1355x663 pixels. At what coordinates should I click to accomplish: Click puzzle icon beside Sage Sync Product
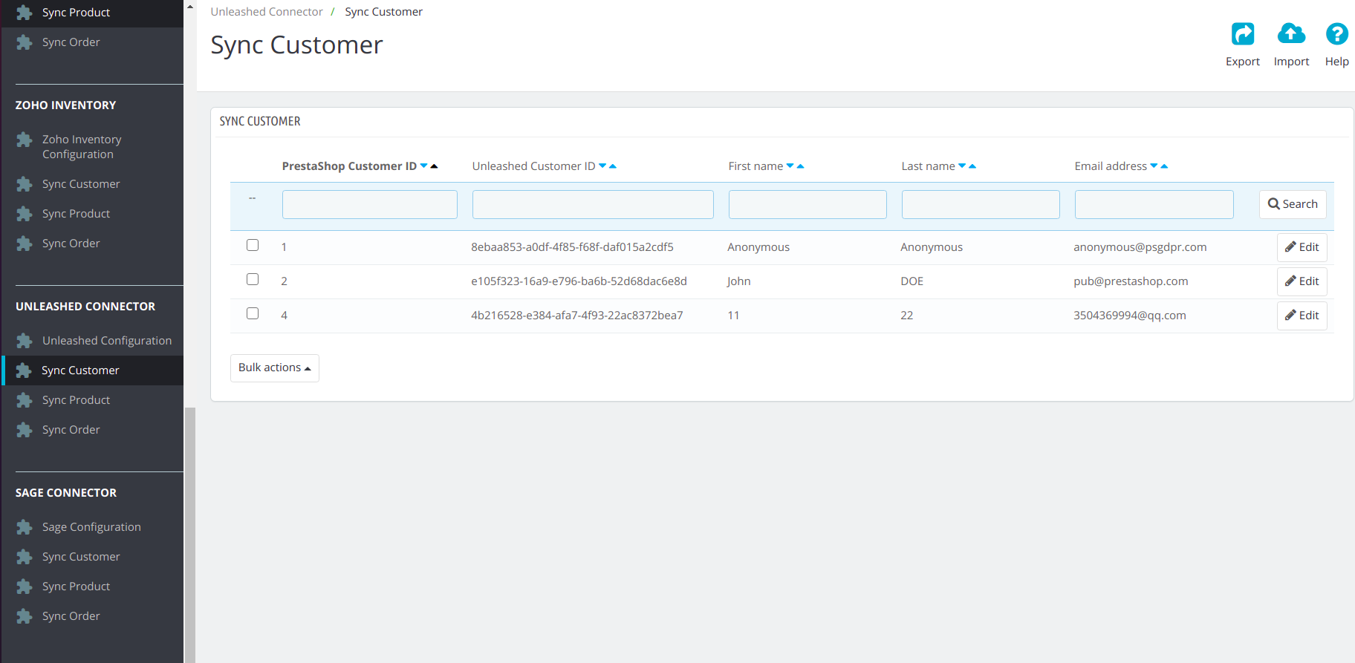25,587
